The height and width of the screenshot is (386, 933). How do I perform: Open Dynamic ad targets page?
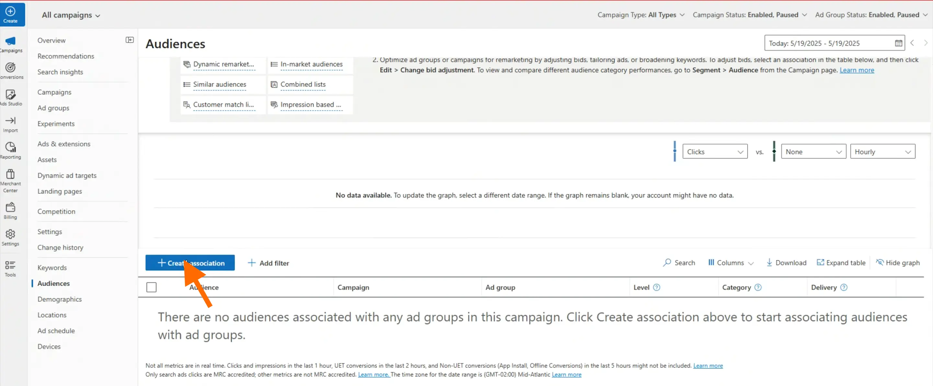pos(67,175)
